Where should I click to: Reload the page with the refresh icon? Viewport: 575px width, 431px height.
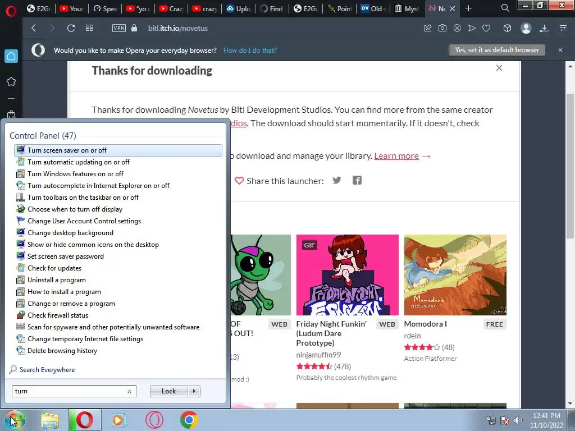(x=71, y=28)
